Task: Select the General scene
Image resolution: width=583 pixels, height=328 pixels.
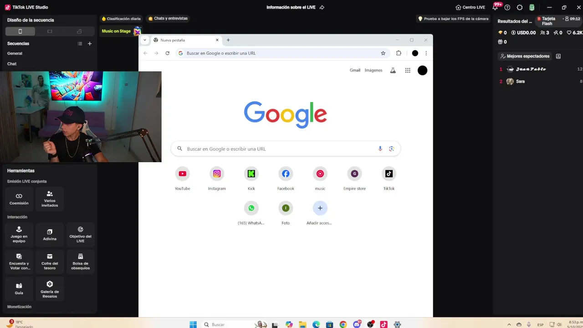Action: pos(15,53)
